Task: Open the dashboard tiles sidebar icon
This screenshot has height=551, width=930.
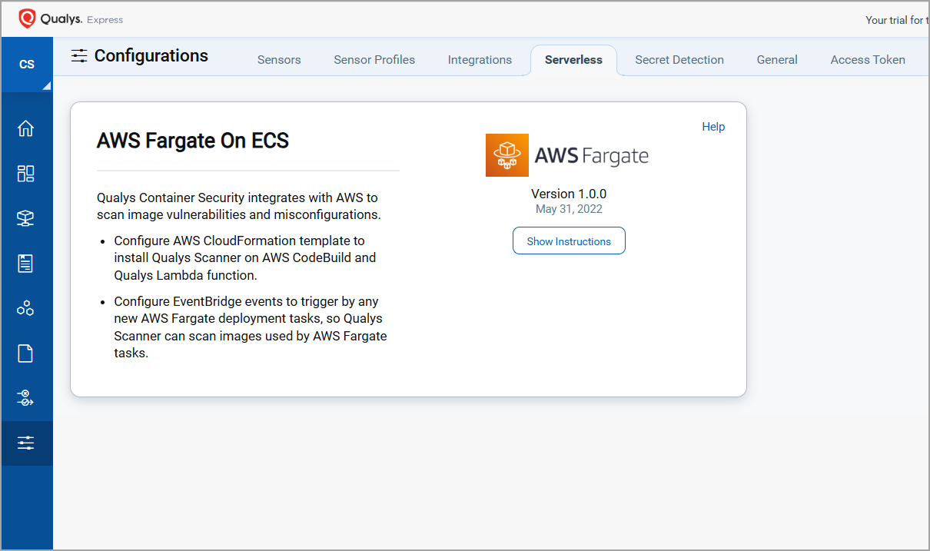Action: (x=26, y=174)
